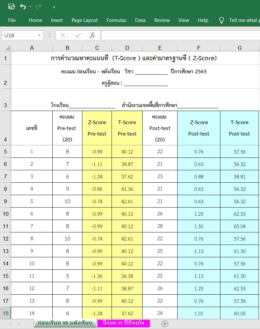Switch to the ปีก่อน vs ปีปัจจุบัน sheet tab
This screenshot has height=329, width=260.
coord(124,323)
